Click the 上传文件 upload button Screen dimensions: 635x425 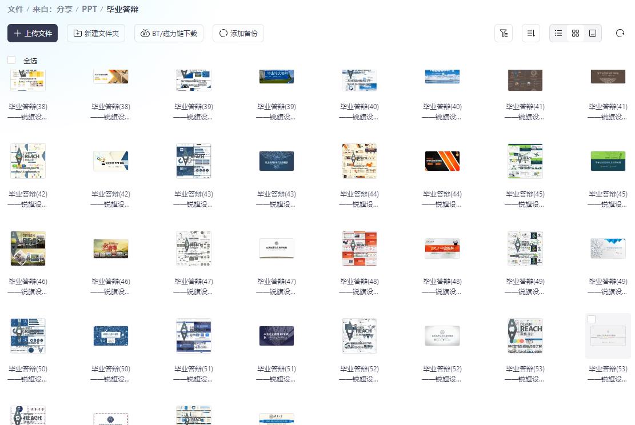pos(33,33)
